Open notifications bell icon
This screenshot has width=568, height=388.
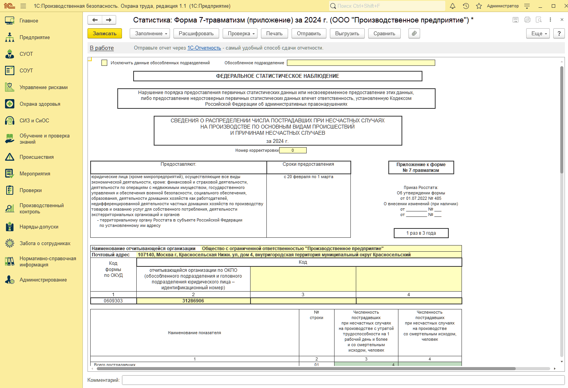pos(453,6)
